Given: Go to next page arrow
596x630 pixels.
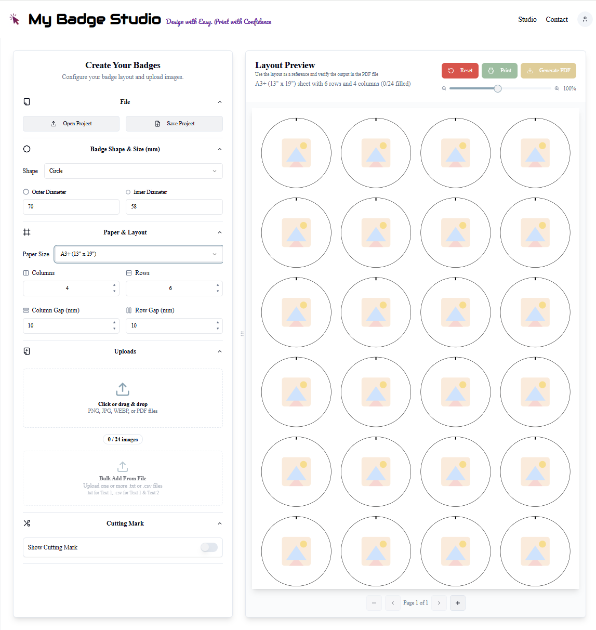Looking at the screenshot, I should pyautogui.click(x=439, y=603).
